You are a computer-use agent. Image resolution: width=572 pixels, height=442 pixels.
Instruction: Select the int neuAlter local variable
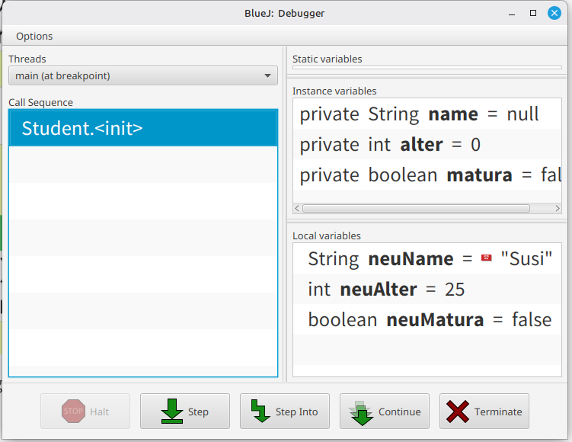(386, 290)
